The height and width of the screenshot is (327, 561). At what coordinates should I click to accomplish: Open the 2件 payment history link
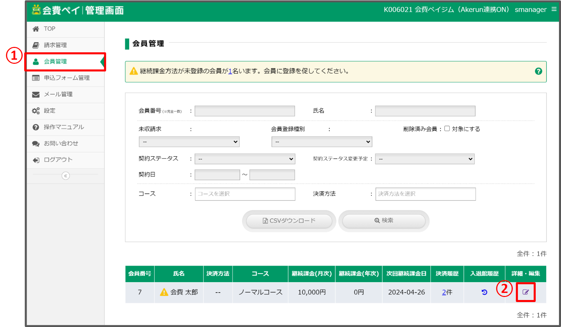click(x=447, y=292)
